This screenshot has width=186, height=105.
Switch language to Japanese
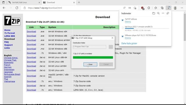[8, 72]
